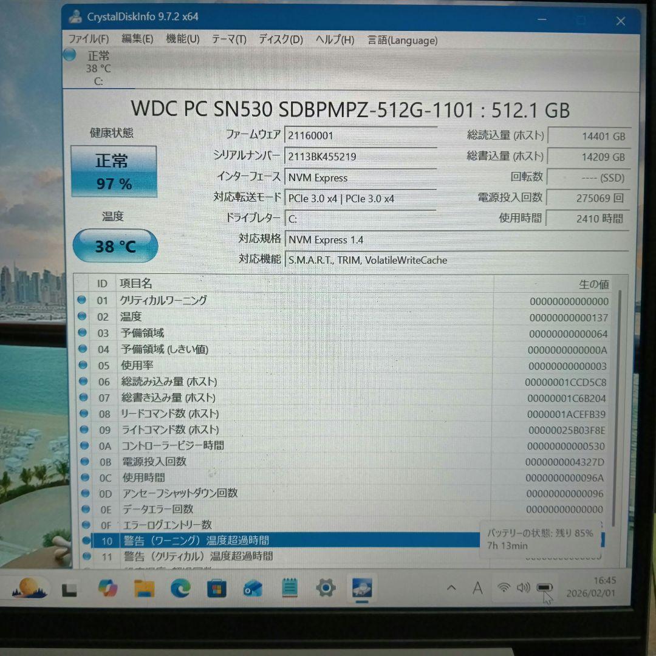
Task: Open the 機能(U) menu
Action: [182, 40]
